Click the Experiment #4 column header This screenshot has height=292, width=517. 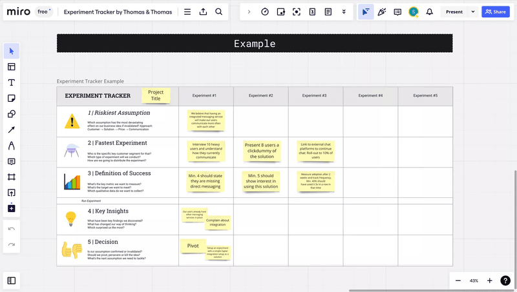pyautogui.click(x=370, y=95)
